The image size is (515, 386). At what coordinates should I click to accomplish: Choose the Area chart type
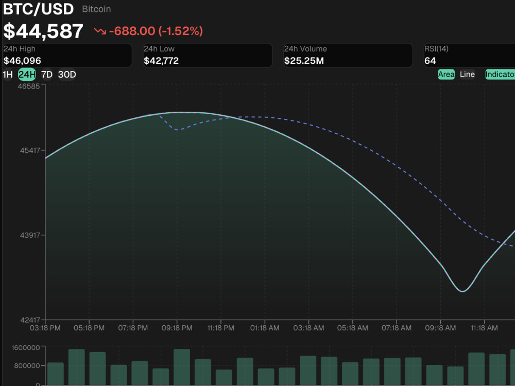point(446,75)
